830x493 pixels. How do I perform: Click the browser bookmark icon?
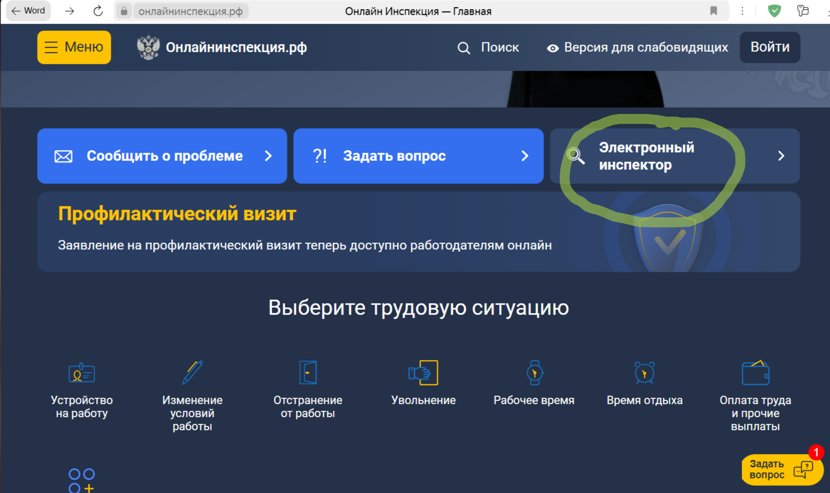click(x=713, y=11)
